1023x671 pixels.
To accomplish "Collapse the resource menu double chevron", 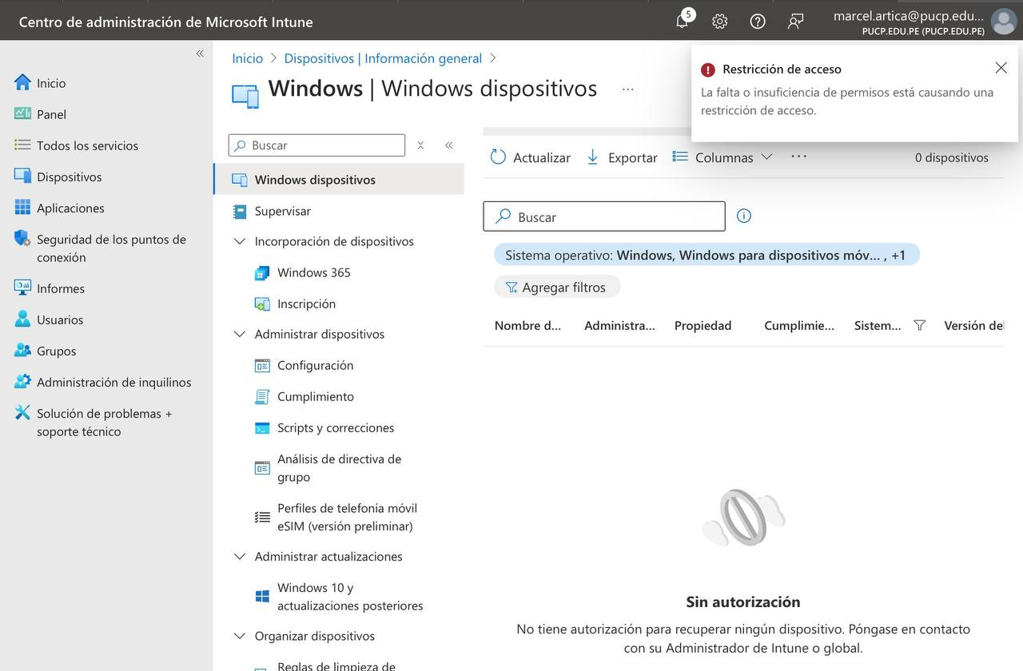I will click(449, 145).
